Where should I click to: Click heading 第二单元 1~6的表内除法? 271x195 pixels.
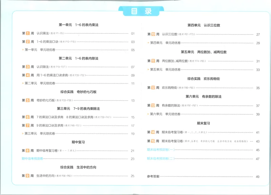[x=79, y=58]
